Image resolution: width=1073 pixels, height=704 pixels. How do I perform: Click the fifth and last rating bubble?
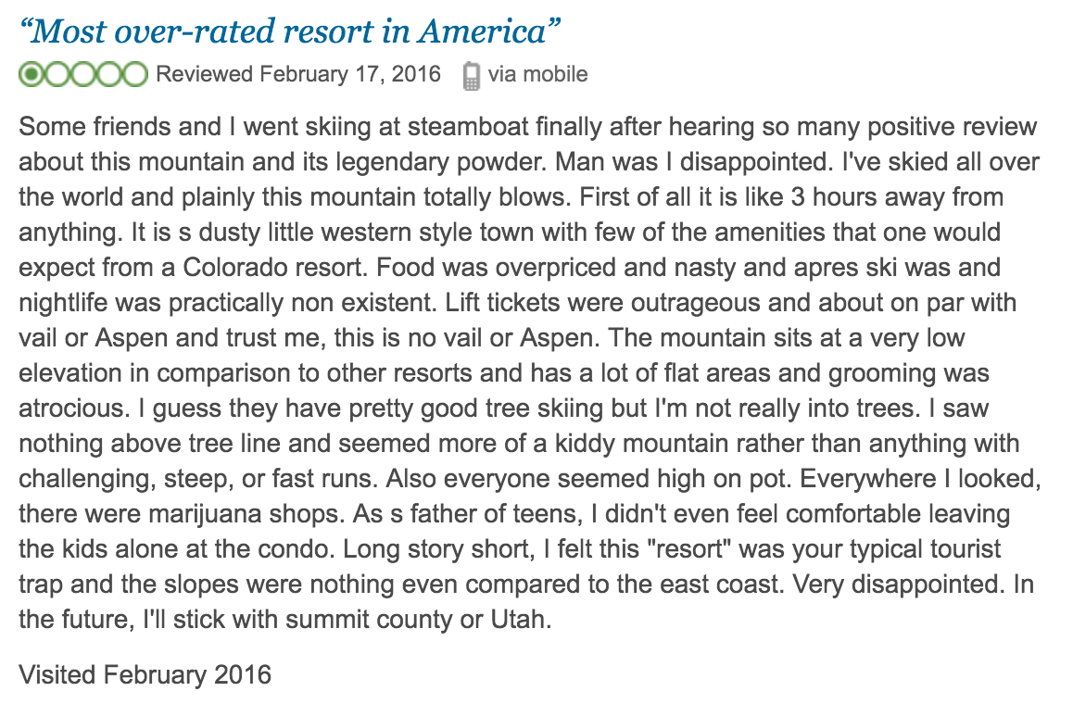click(x=134, y=74)
